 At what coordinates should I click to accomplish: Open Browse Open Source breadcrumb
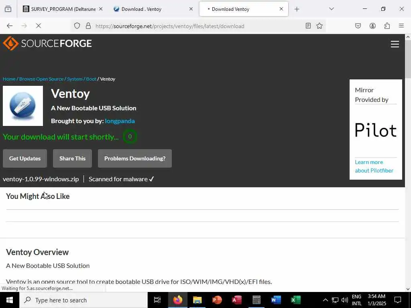(41, 79)
